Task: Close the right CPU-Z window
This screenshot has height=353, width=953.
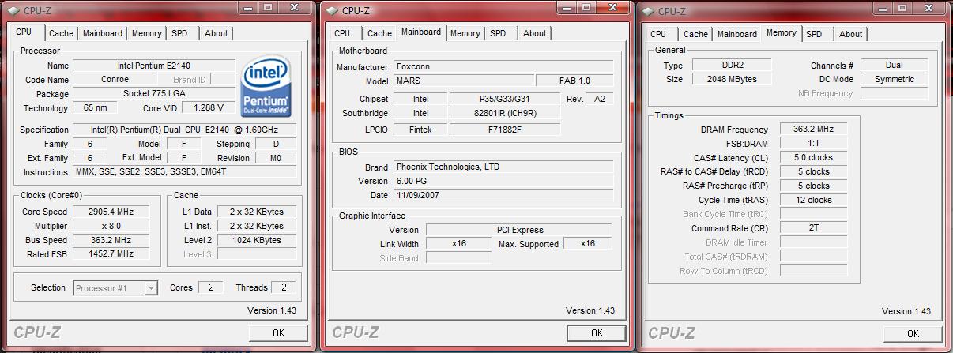Action: click(x=929, y=8)
